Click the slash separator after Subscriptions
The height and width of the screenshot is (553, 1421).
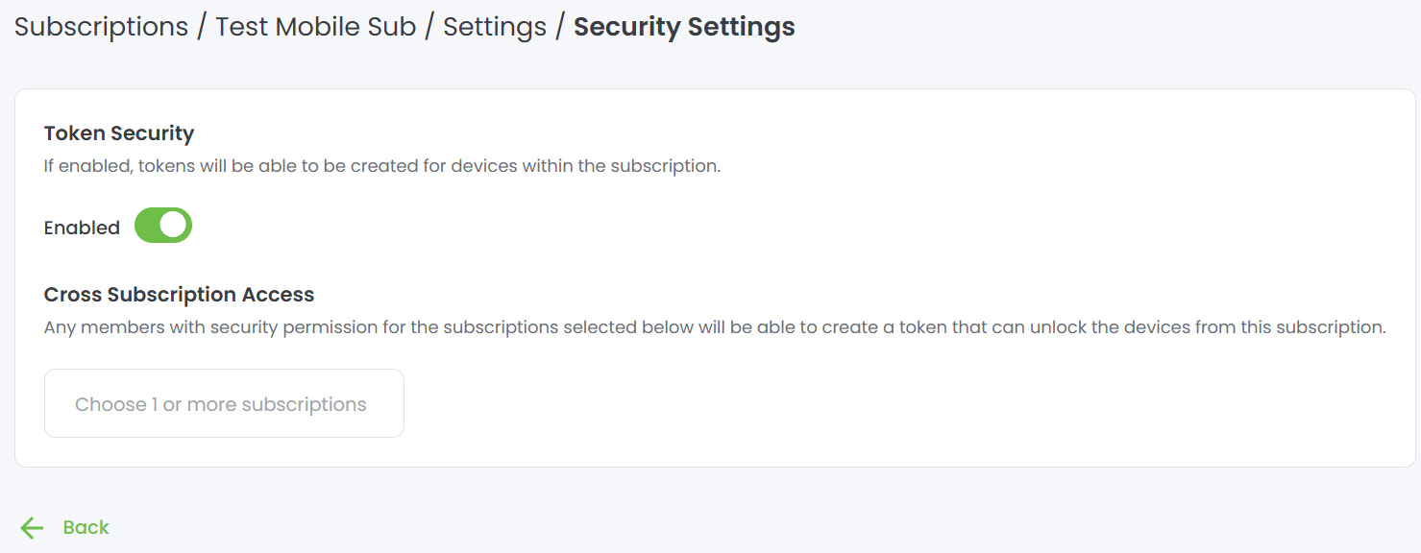(202, 27)
